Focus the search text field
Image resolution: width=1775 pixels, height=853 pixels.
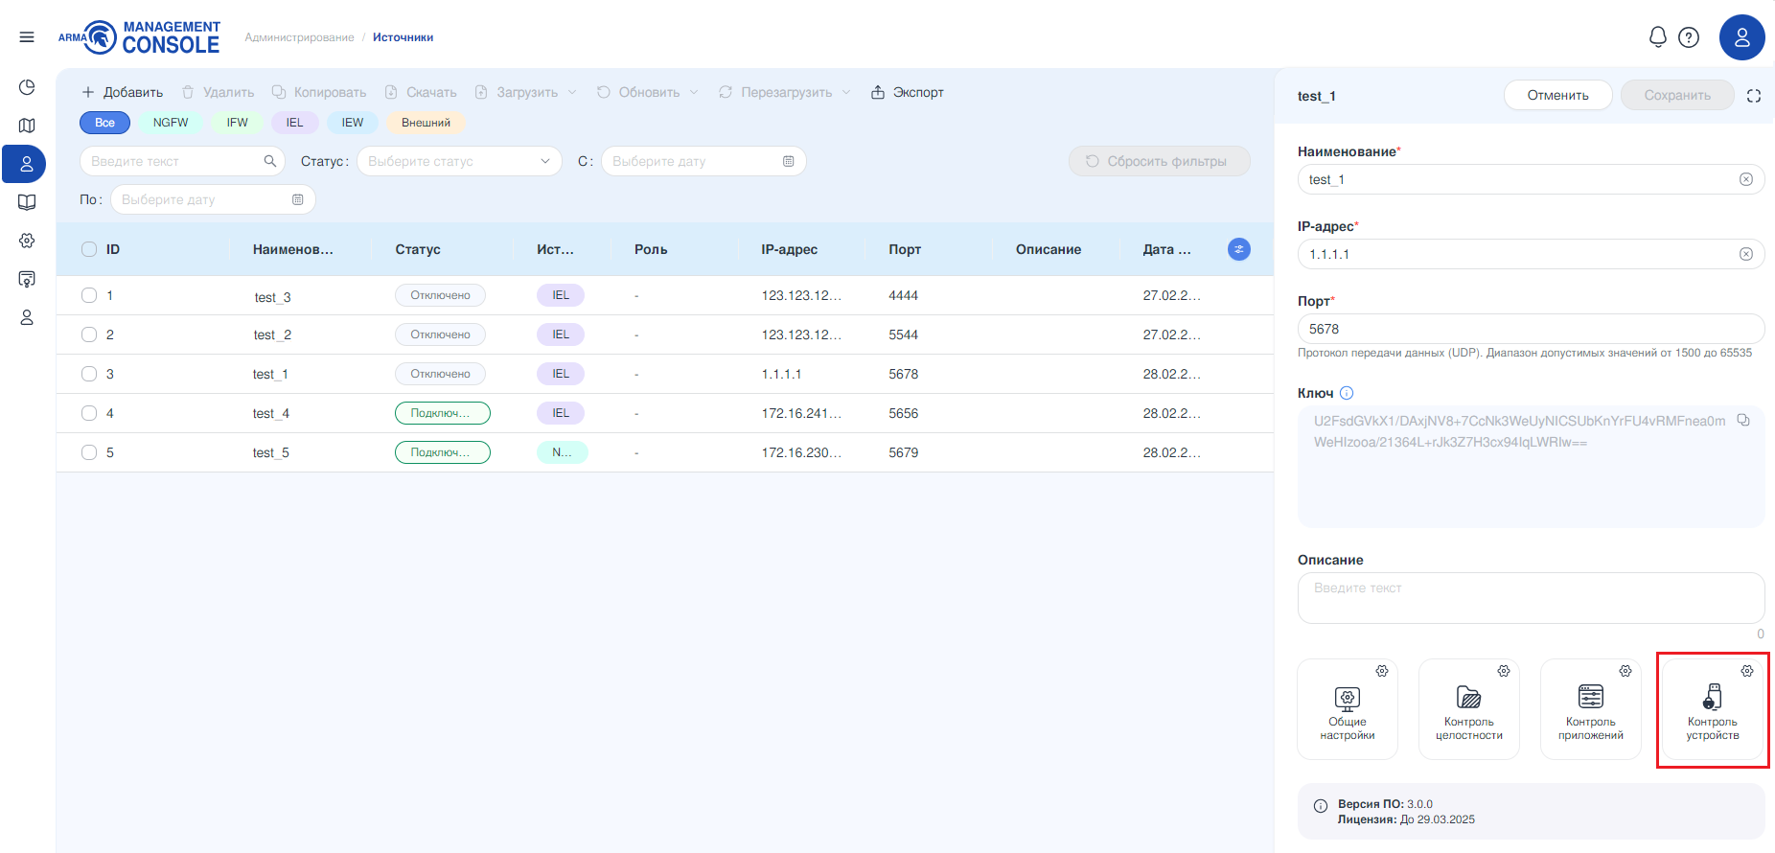click(x=182, y=161)
